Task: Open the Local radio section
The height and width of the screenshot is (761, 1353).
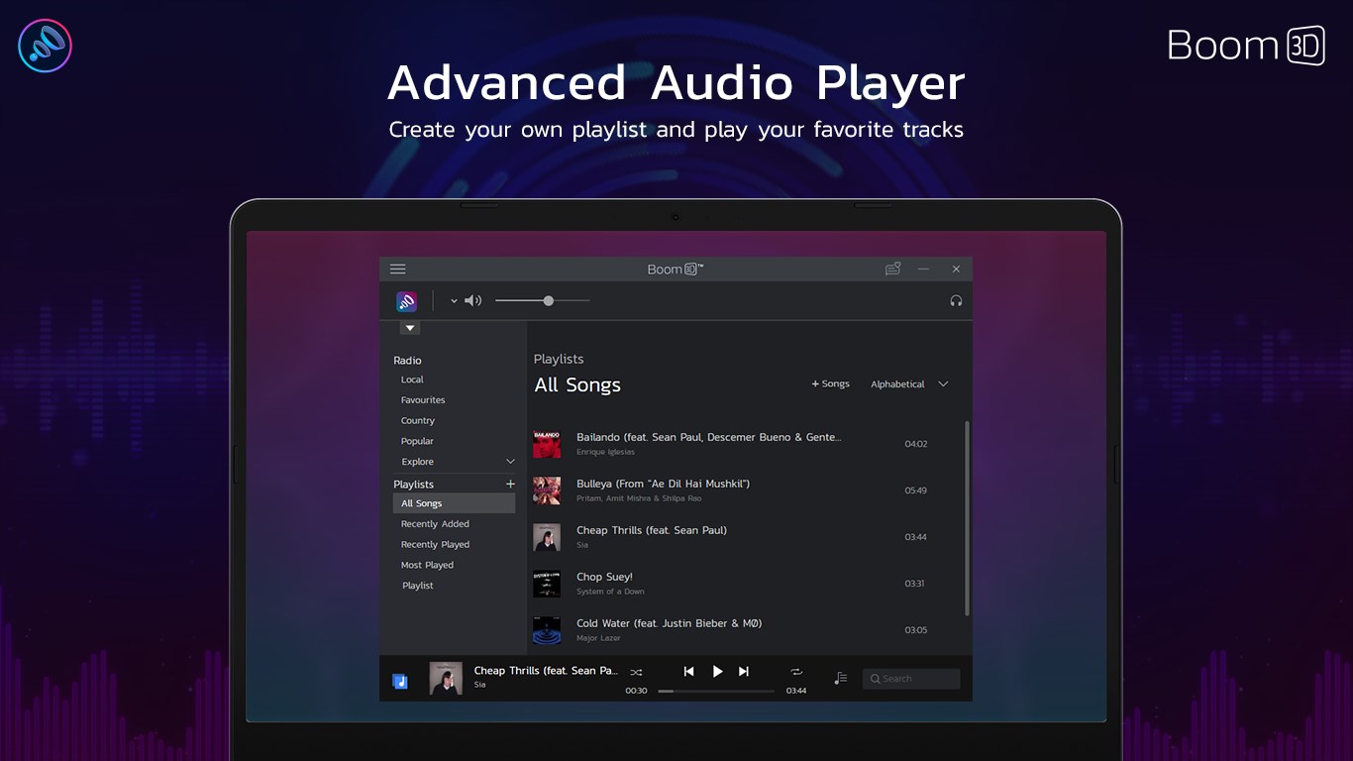Action: coord(412,380)
